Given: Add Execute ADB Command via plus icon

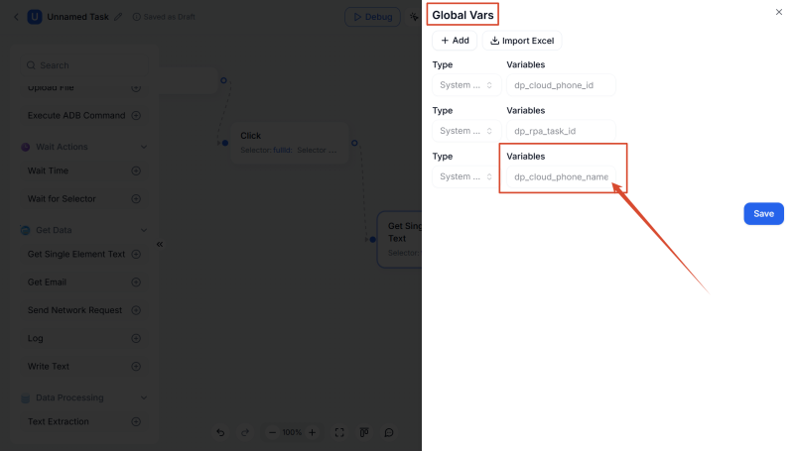Looking at the screenshot, I should pyautogui.click(x=136, y=115).
